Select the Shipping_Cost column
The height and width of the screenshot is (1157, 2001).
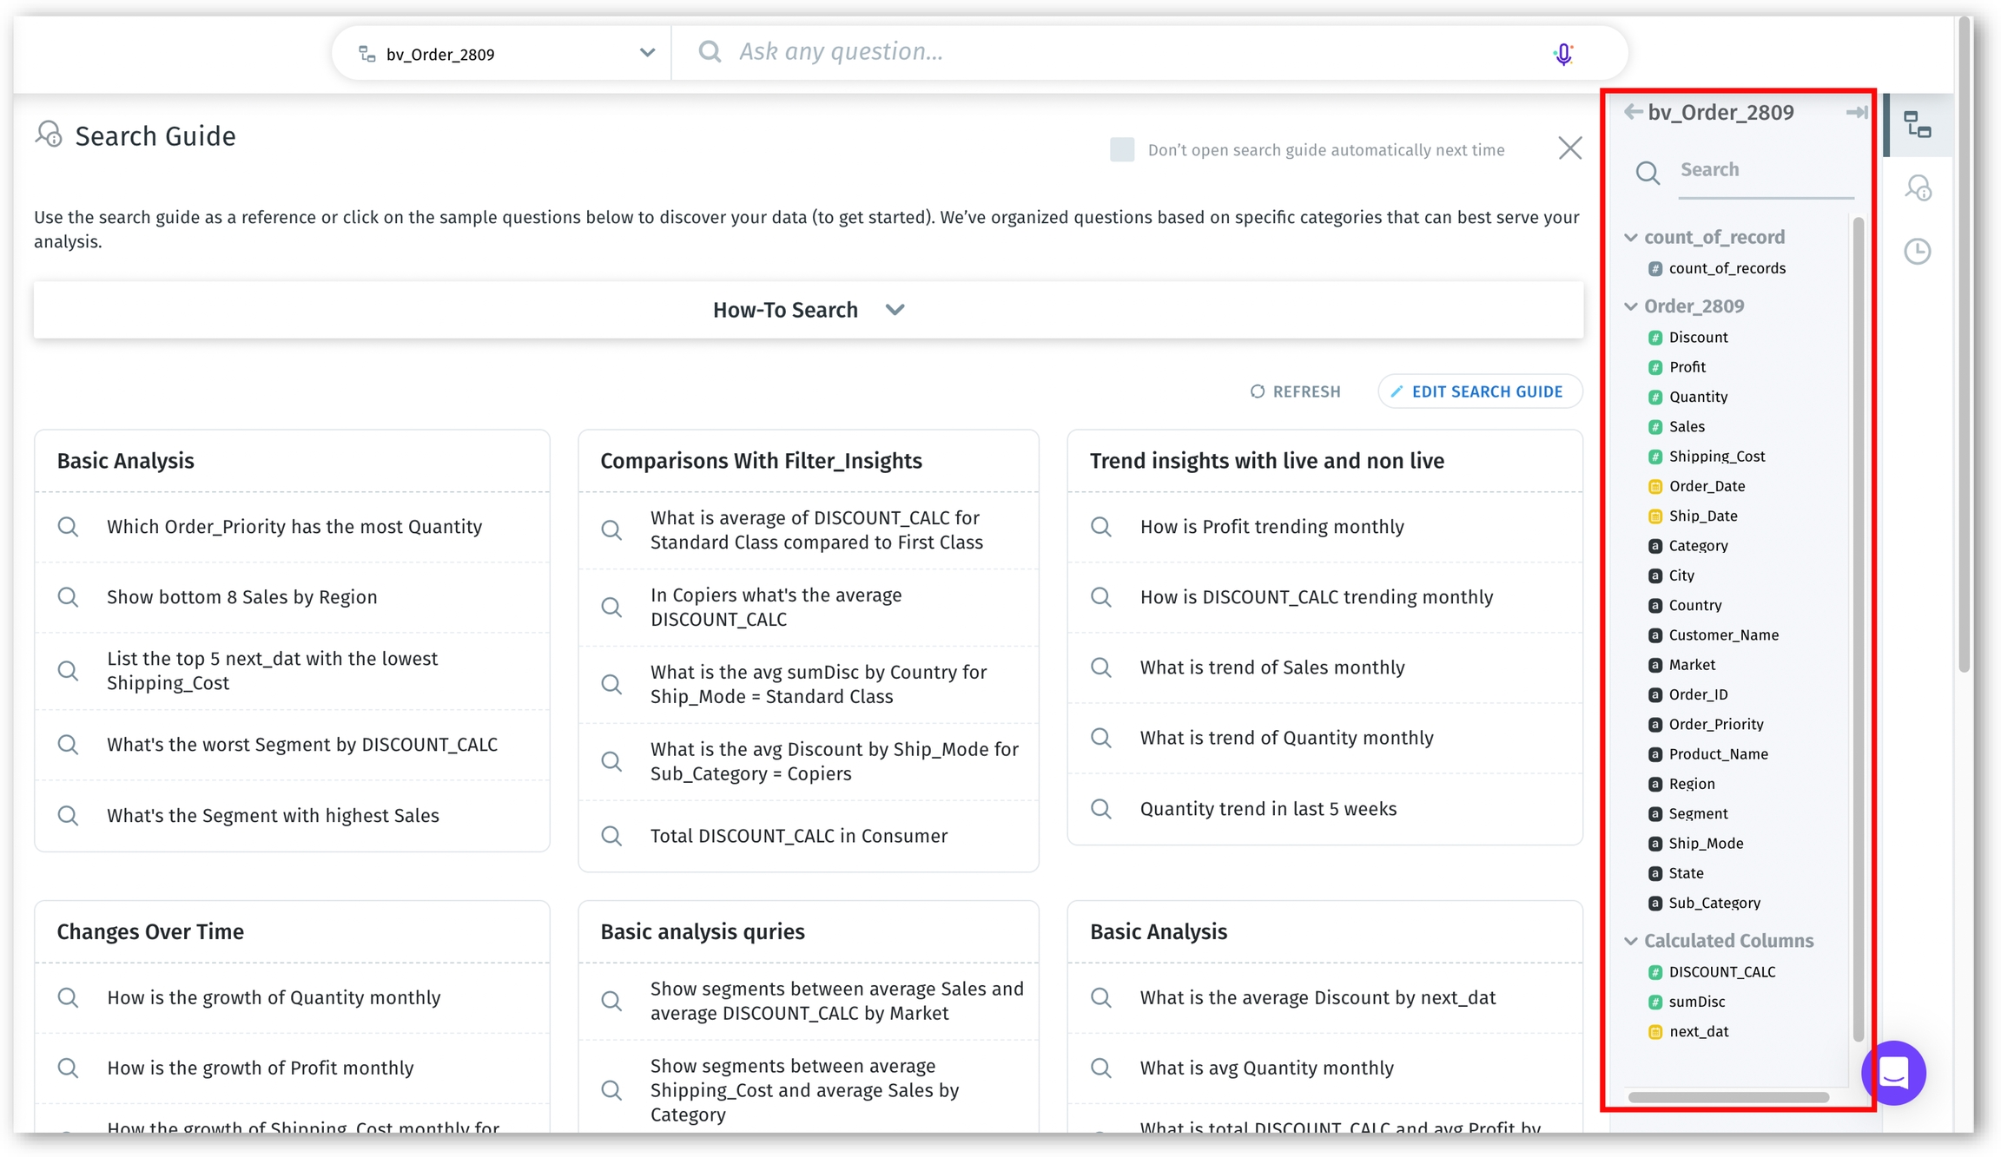1716,457
